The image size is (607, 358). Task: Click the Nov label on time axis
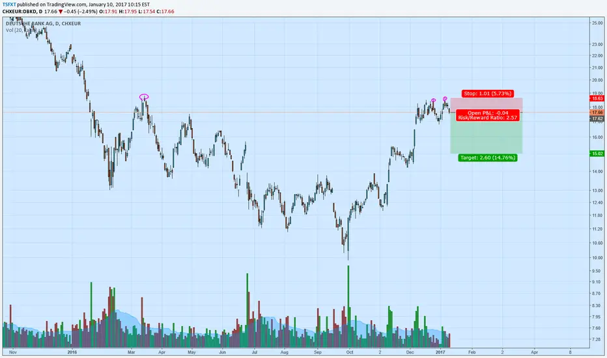[13, 352]
